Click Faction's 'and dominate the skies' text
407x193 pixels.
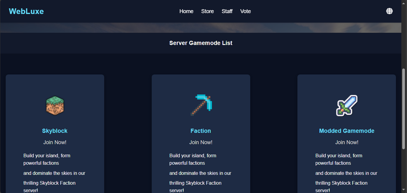(x=200, y=173)
